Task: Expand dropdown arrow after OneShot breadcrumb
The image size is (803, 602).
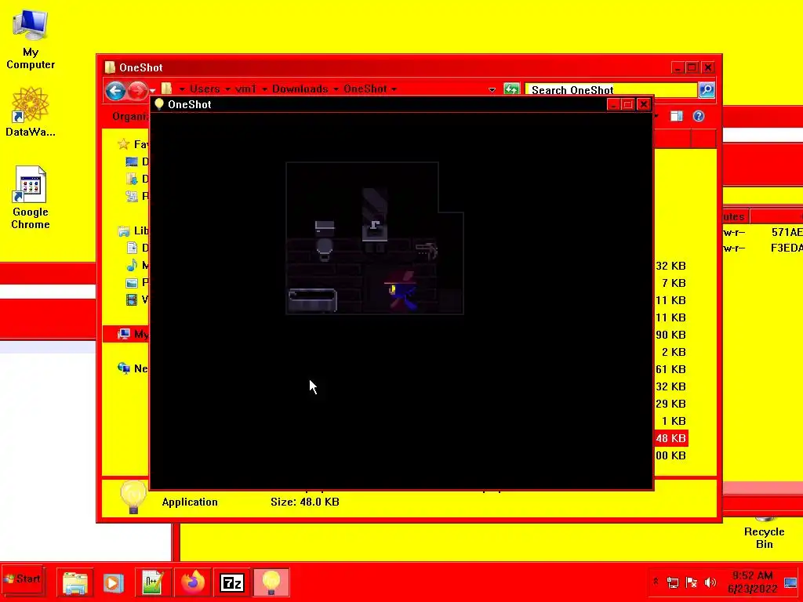Action: (x=394, y=89)
